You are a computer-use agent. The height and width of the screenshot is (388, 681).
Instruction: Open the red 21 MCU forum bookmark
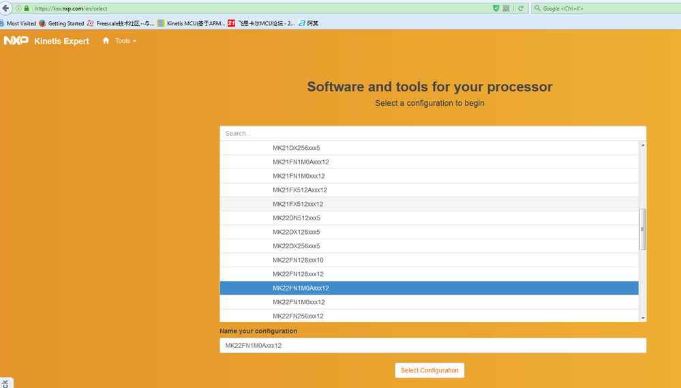(261, 23)
